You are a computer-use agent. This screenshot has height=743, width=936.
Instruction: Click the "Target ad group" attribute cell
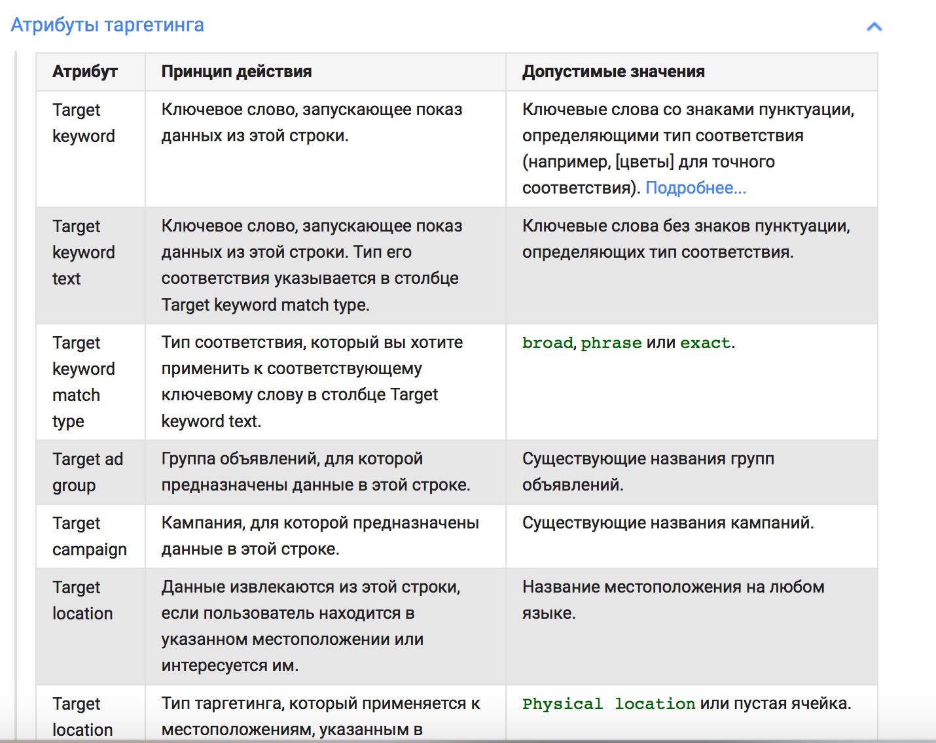click(88, 472)
